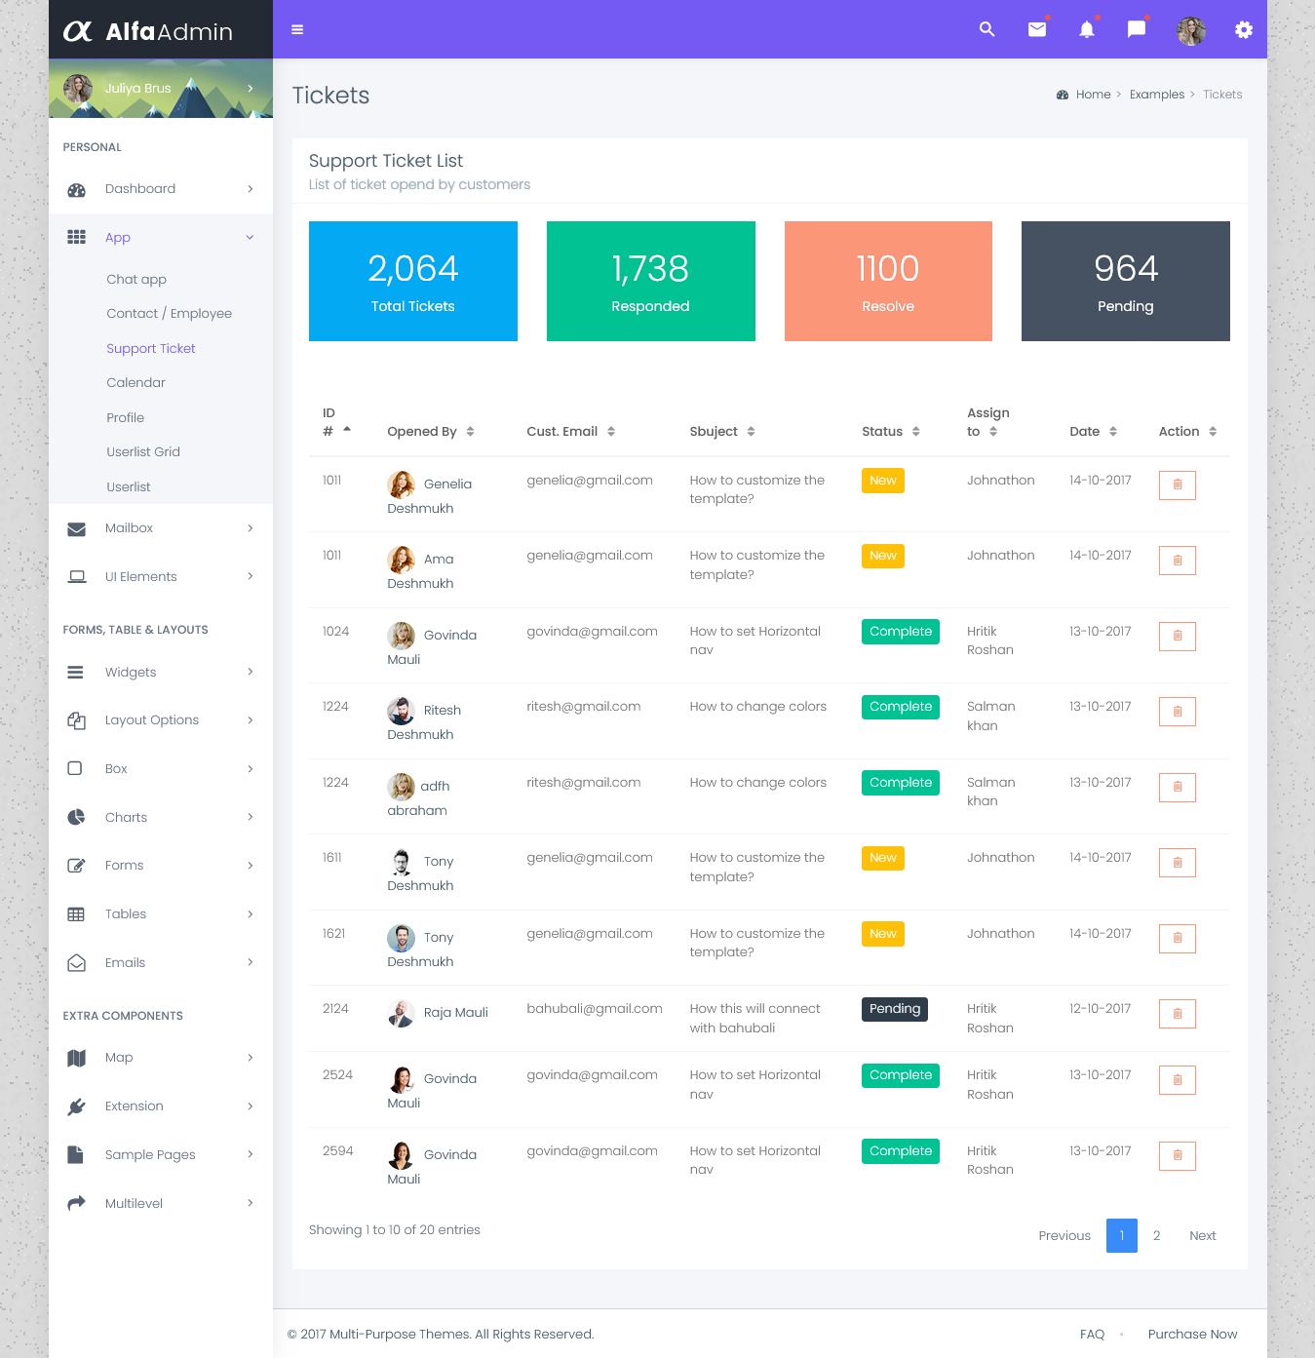Click the Total Tickets blue stat card
1315x1358 pixels.
tap(412, 282)
